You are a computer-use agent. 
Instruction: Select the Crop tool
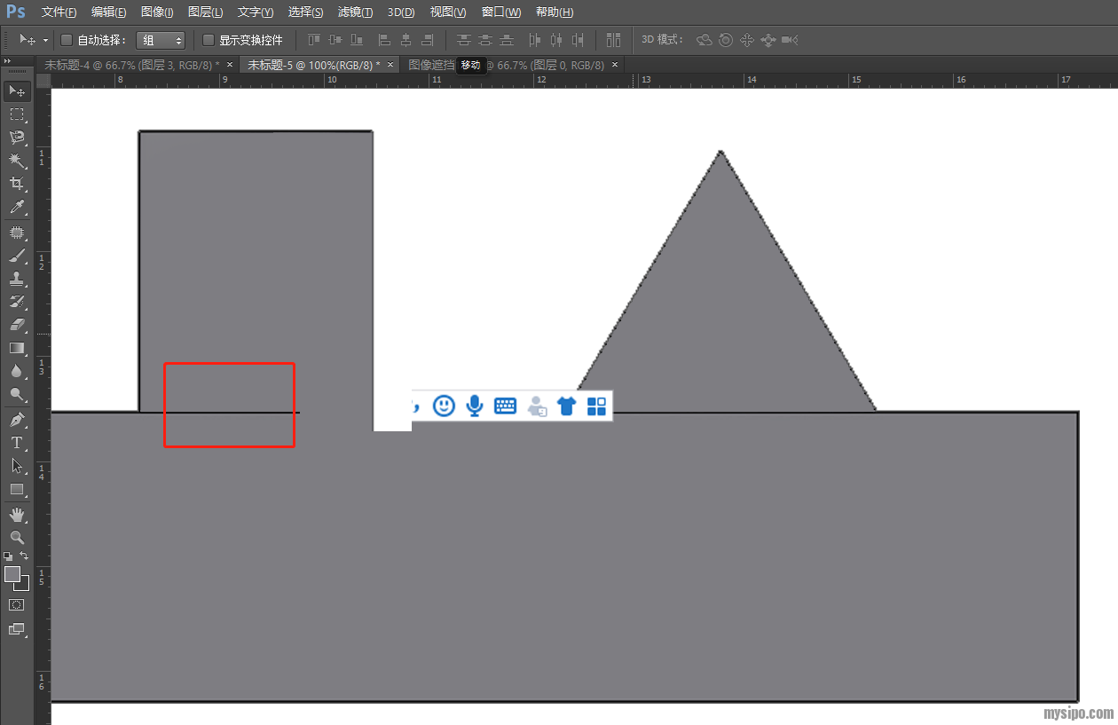coord(16,184)
